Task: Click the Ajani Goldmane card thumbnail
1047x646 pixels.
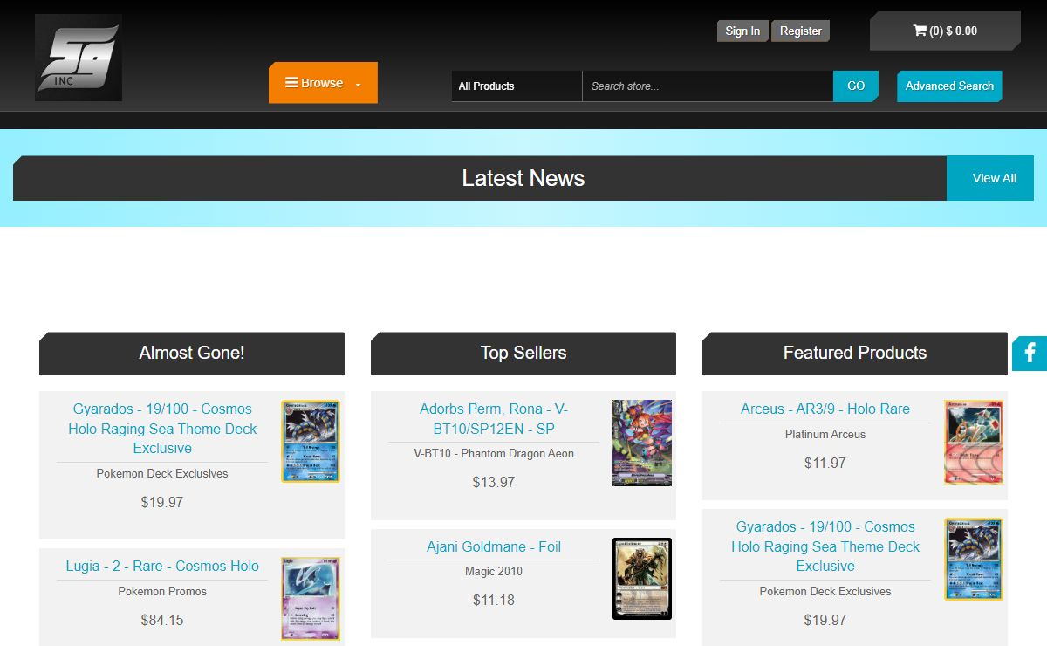Action: [x=642, y=579]
